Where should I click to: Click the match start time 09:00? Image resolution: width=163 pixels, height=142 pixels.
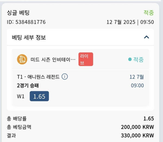click(137, 85)
